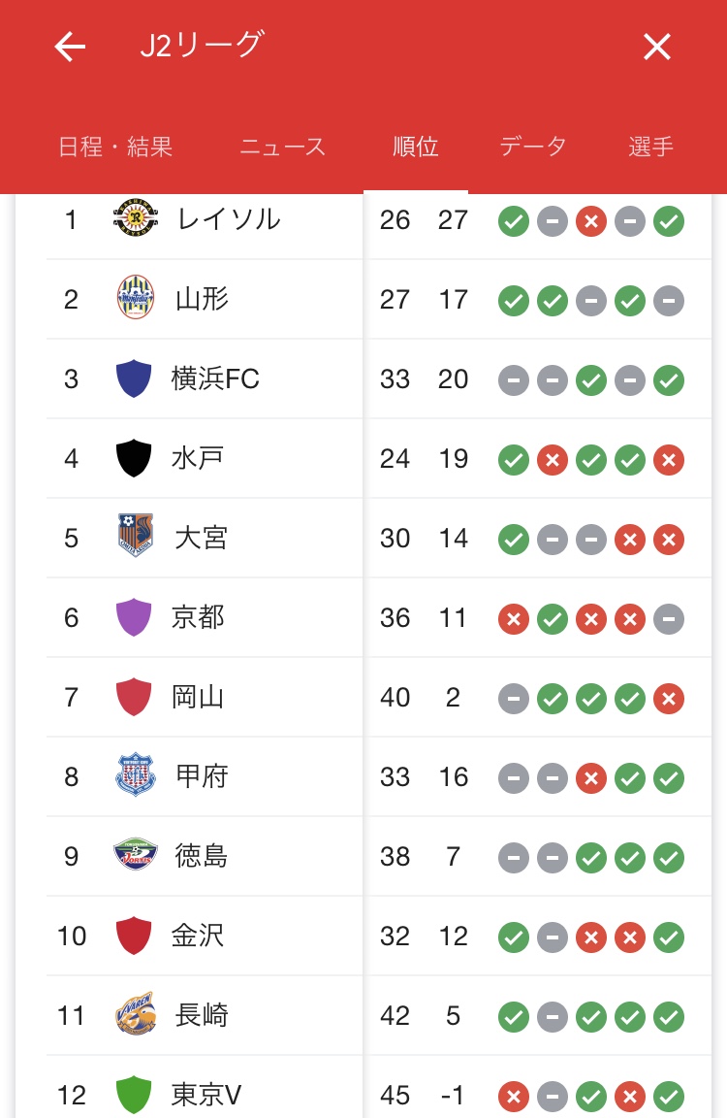Tap the blue 横浜FC shield icon
Viewport: 727px width, 1118px height.
134,378
